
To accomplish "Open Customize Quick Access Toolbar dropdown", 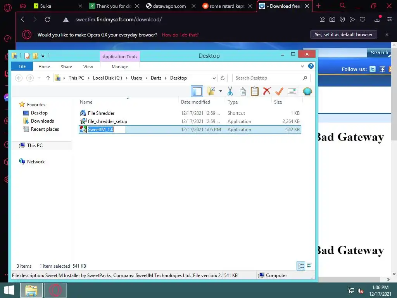I will (43, 56).
